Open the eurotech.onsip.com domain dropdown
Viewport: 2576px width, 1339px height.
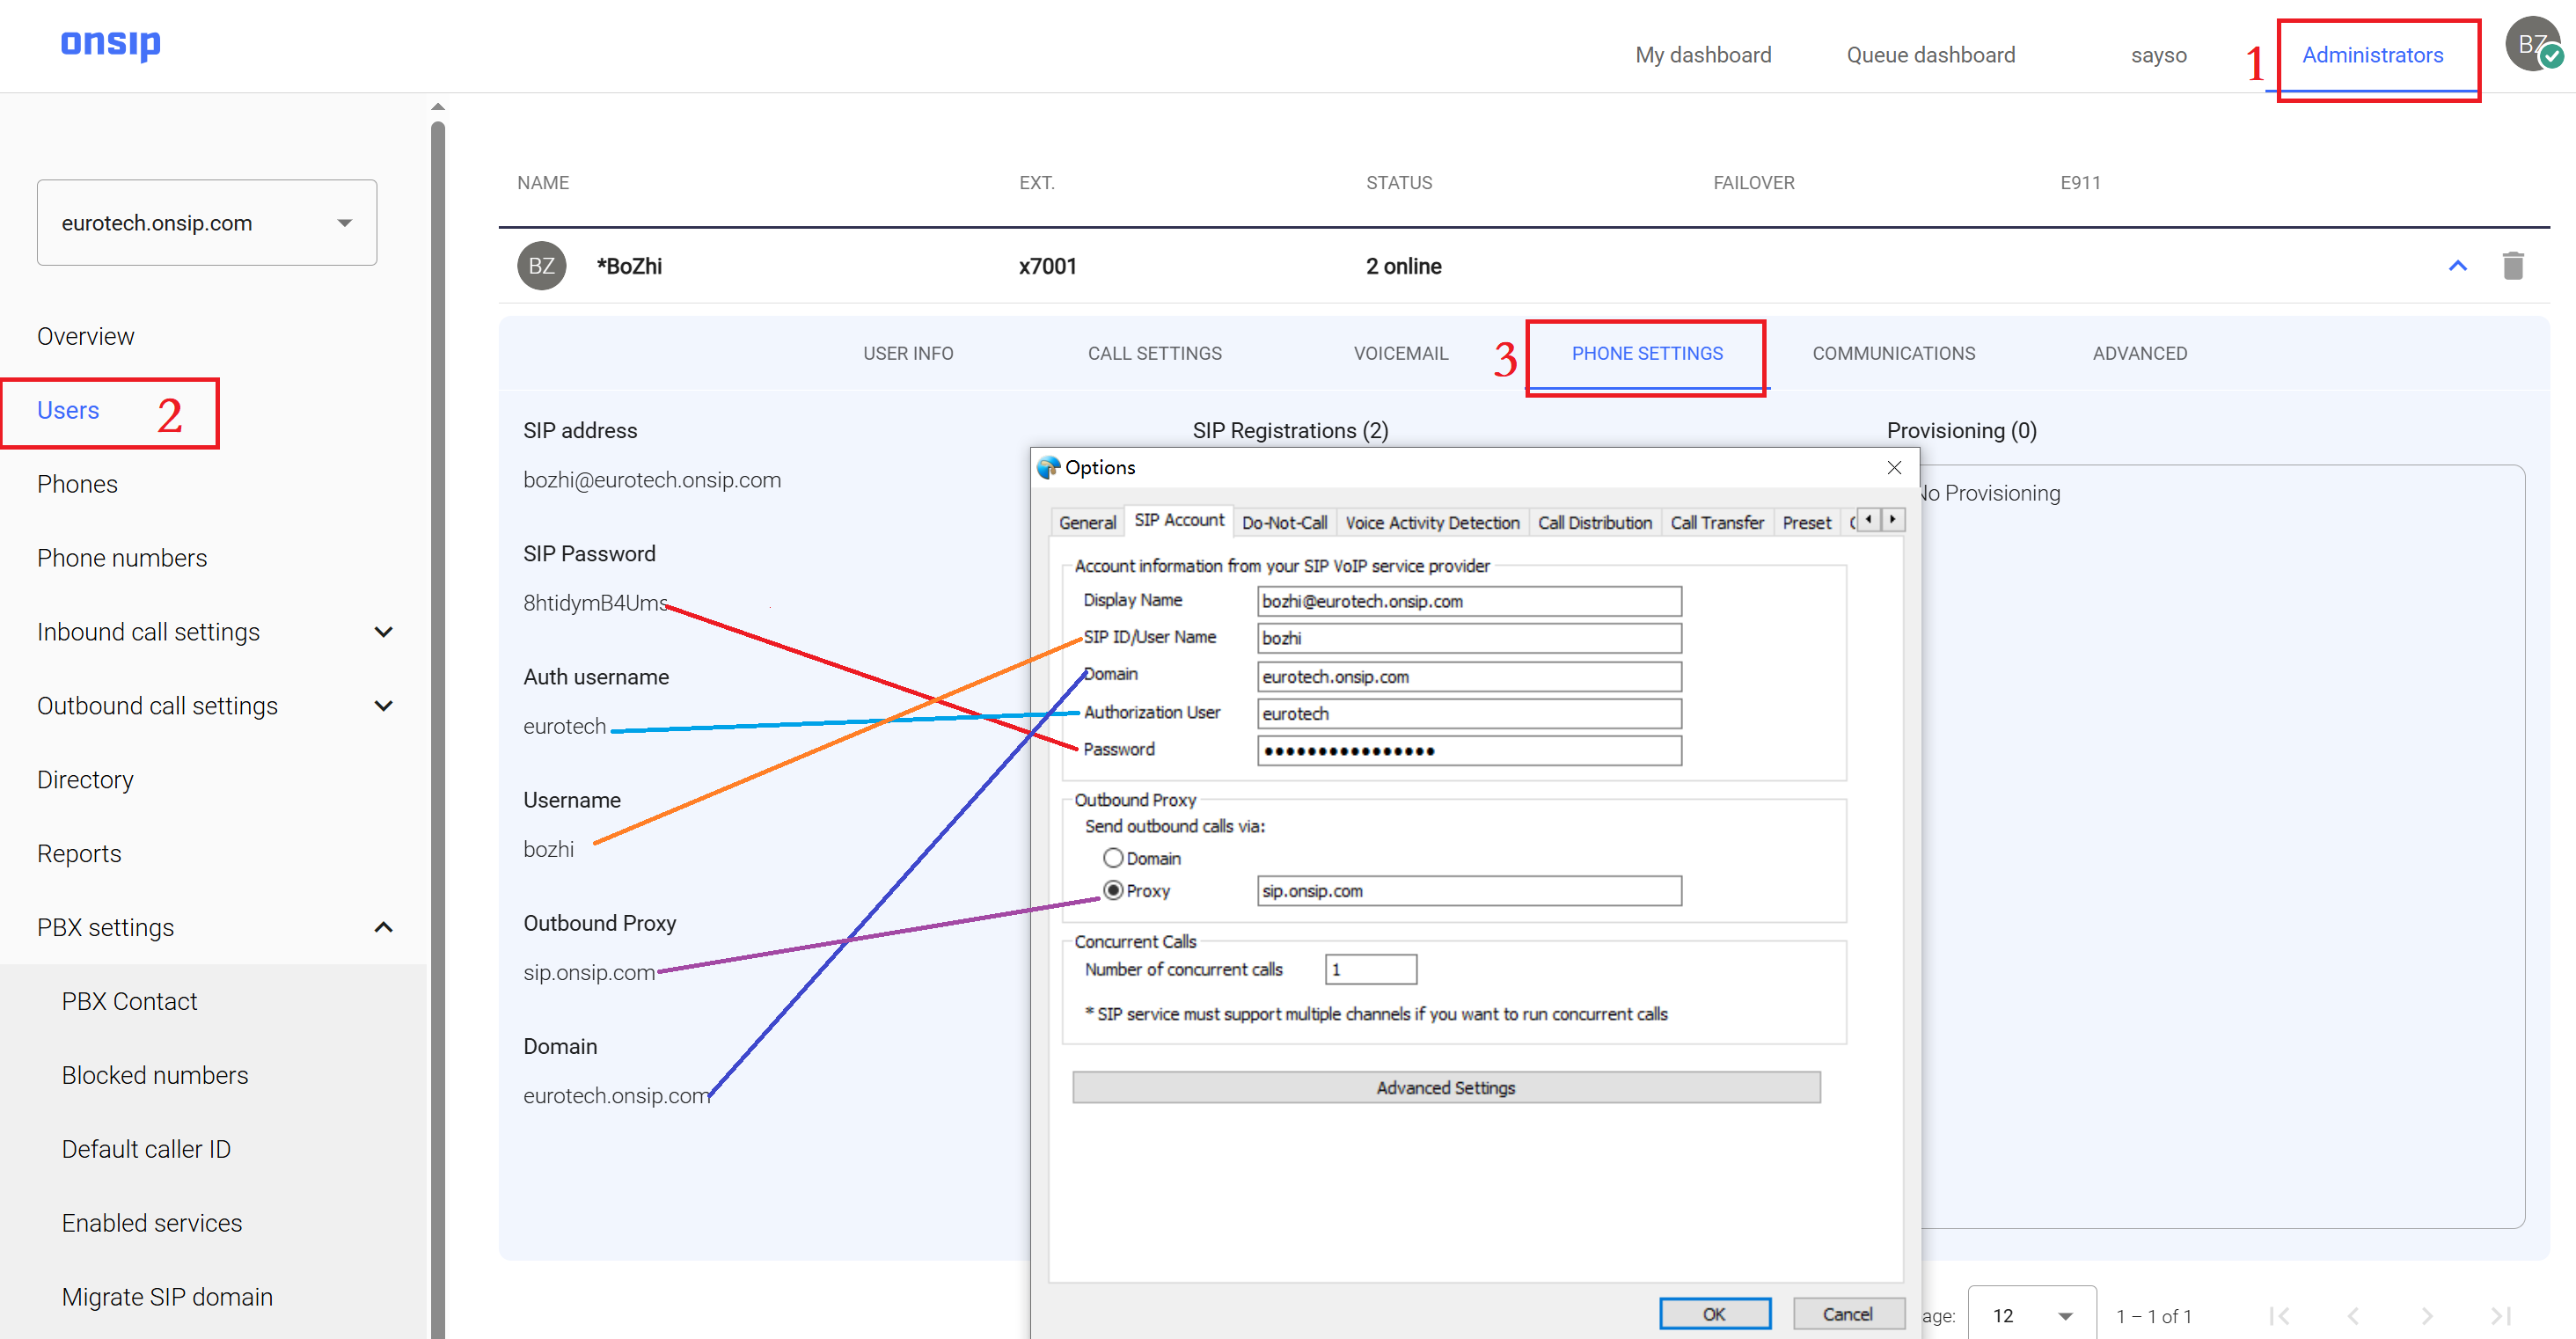click(x=207, y=222)
